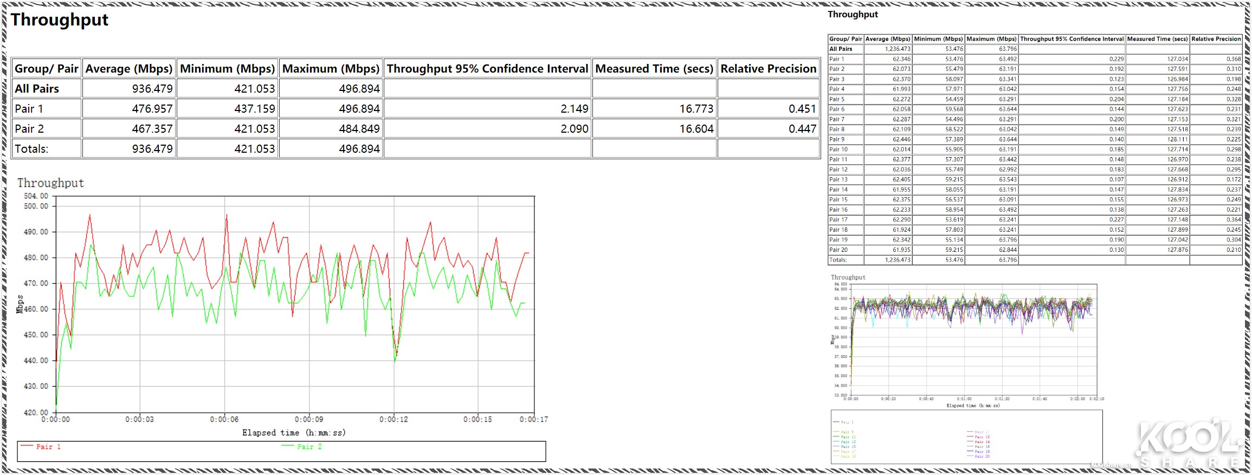Select the Elapsed time (h:mm:ss) label under the large chart
This screenshot has height=475, width=1252.
click(294, 433)
